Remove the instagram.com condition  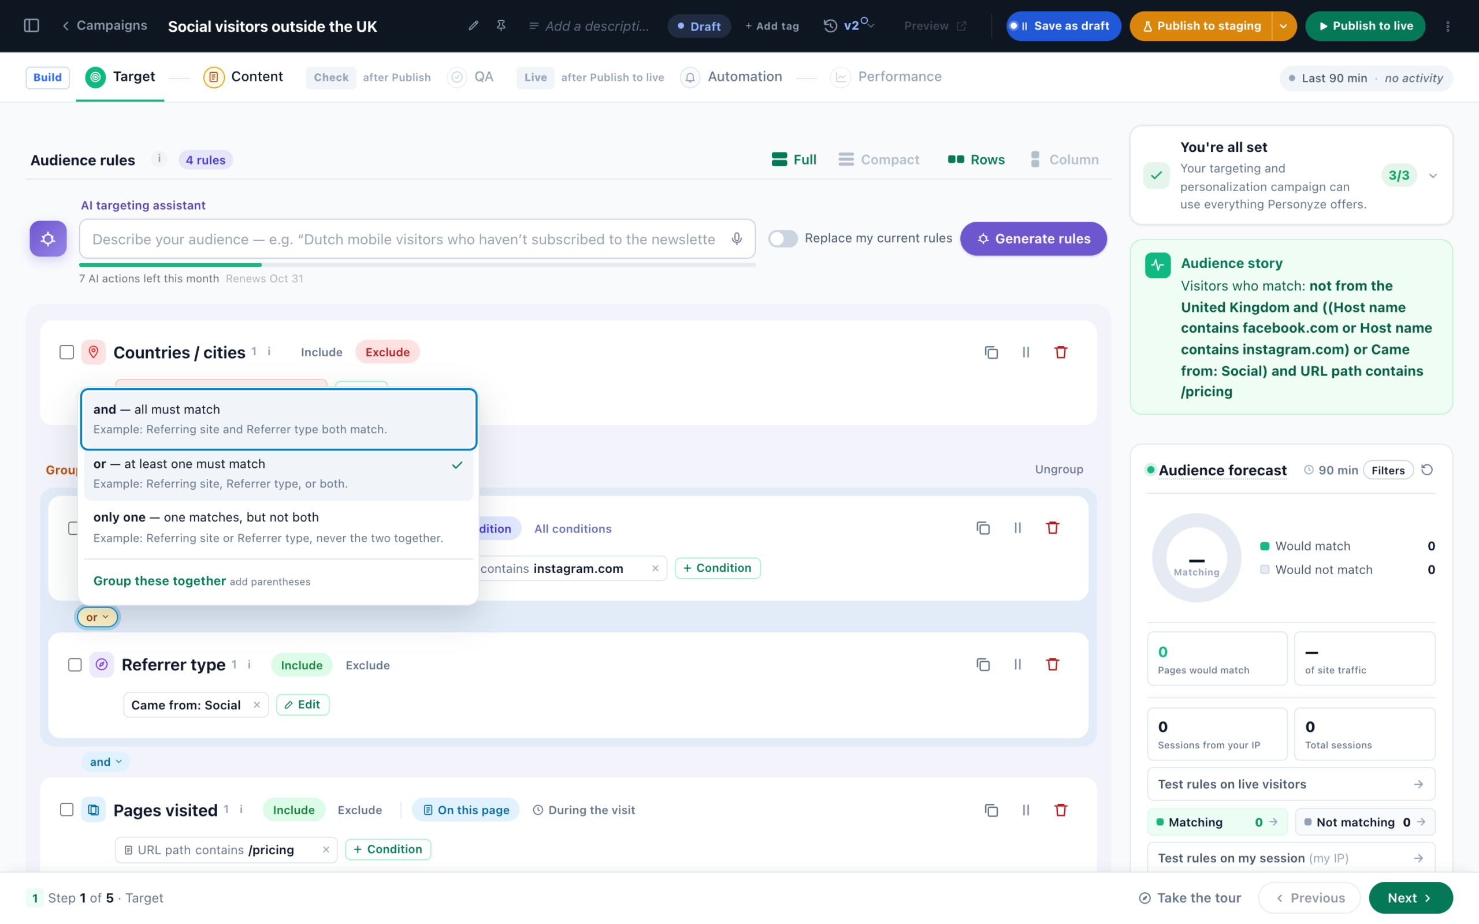(x=655, y=568)
